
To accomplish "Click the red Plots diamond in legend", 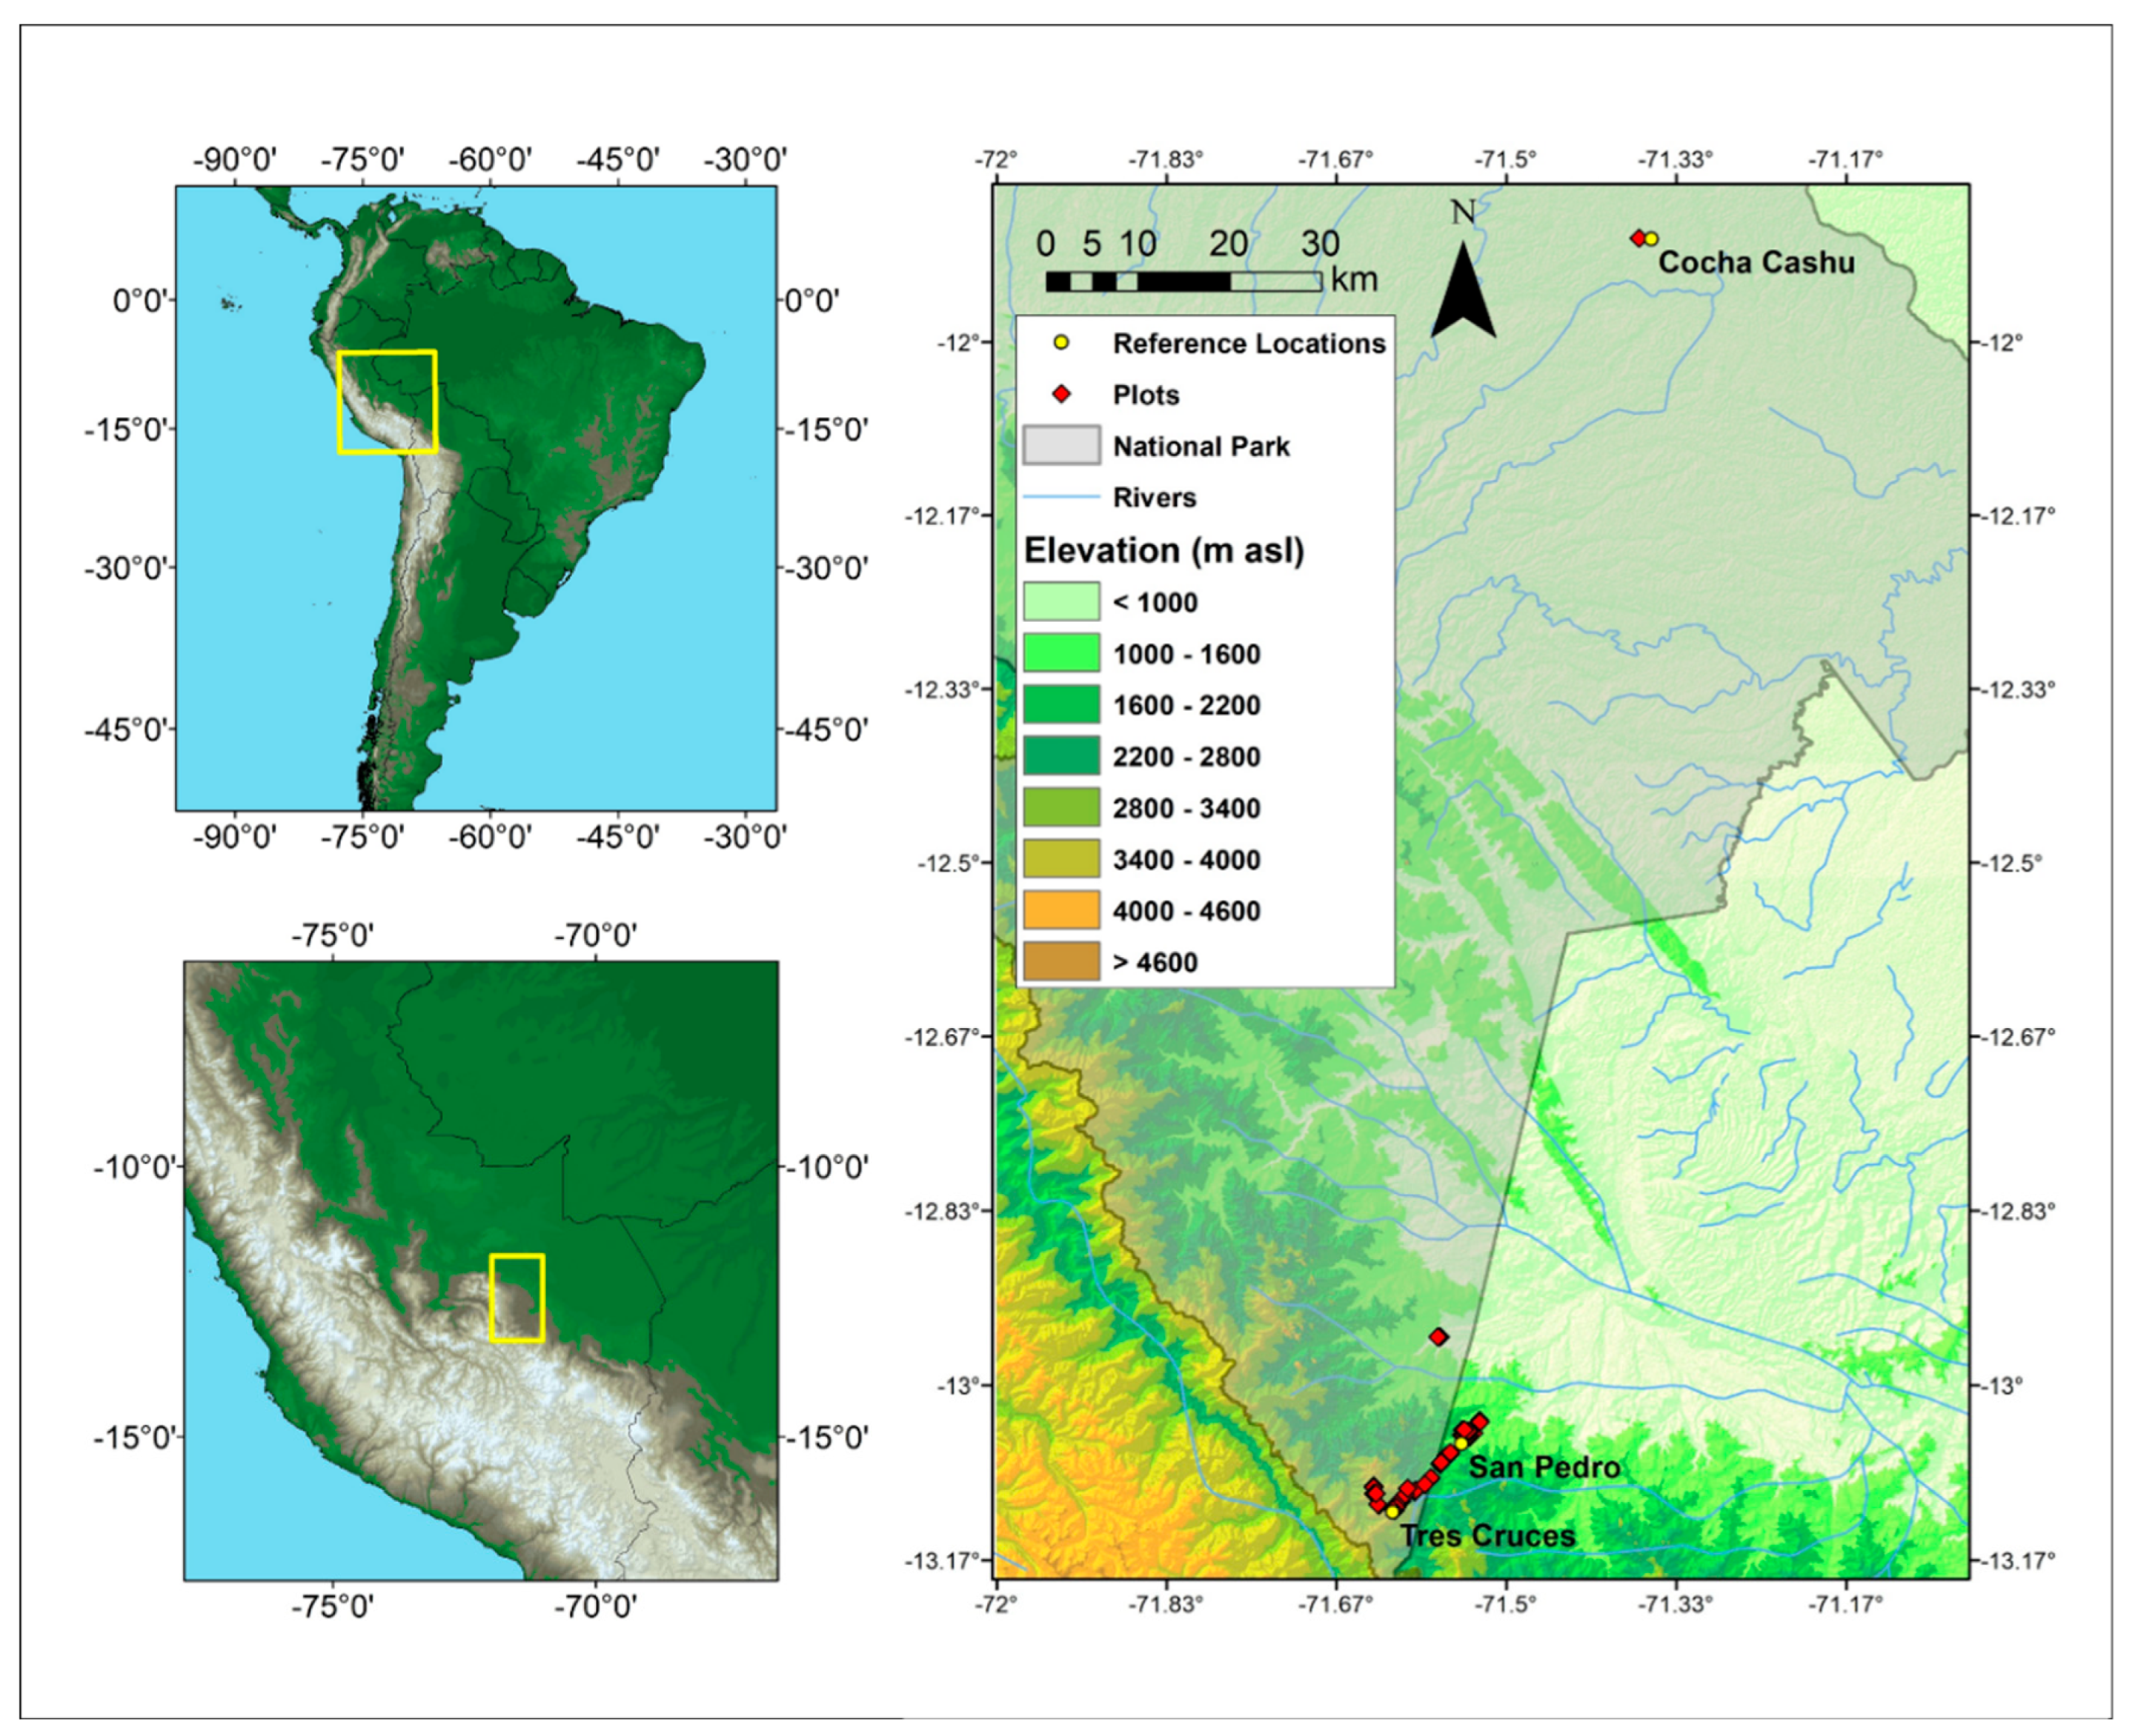I will (1061, 394).
